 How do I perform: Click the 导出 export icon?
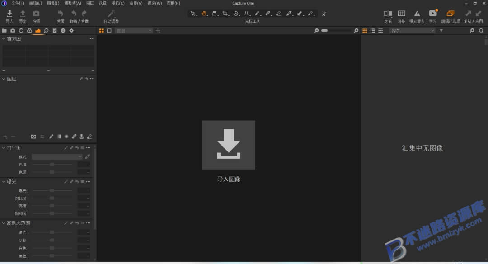pyautogui.click(x=23, y=14)
